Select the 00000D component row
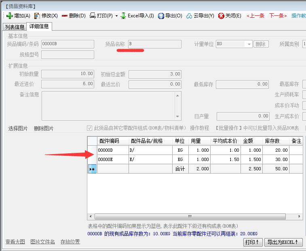Viewport: 306px width, 251px height. click(113, 150)
